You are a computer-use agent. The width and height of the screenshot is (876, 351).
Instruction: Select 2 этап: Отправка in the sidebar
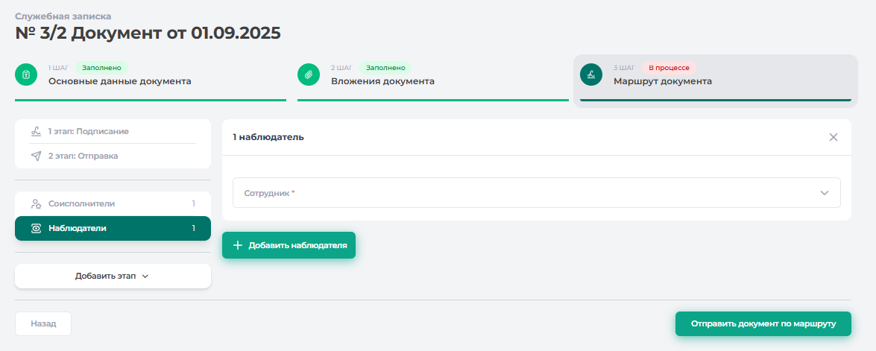(83, 156)
